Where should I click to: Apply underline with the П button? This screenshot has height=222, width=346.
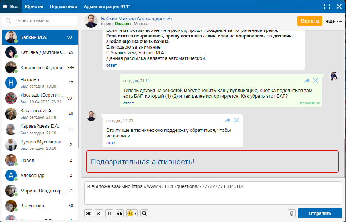pyautogui.click(x=109, y=213)
